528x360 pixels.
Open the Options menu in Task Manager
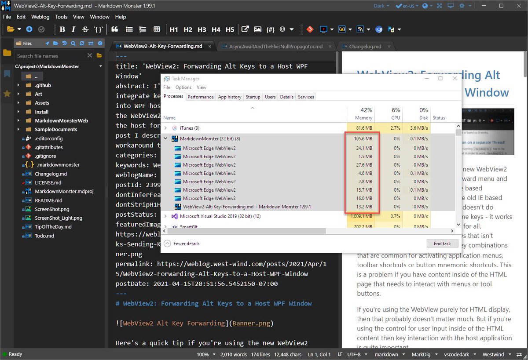tap(183, 87)
